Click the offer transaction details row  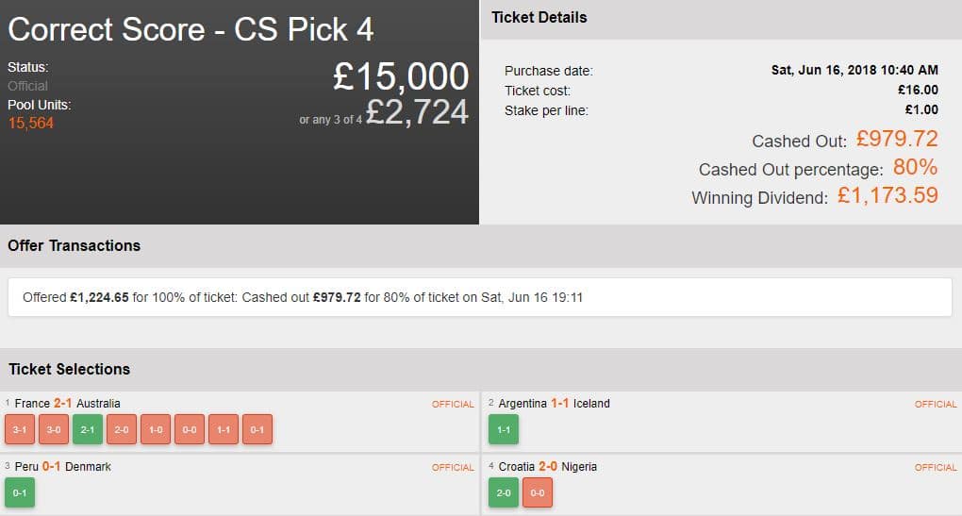pos(479,297)
